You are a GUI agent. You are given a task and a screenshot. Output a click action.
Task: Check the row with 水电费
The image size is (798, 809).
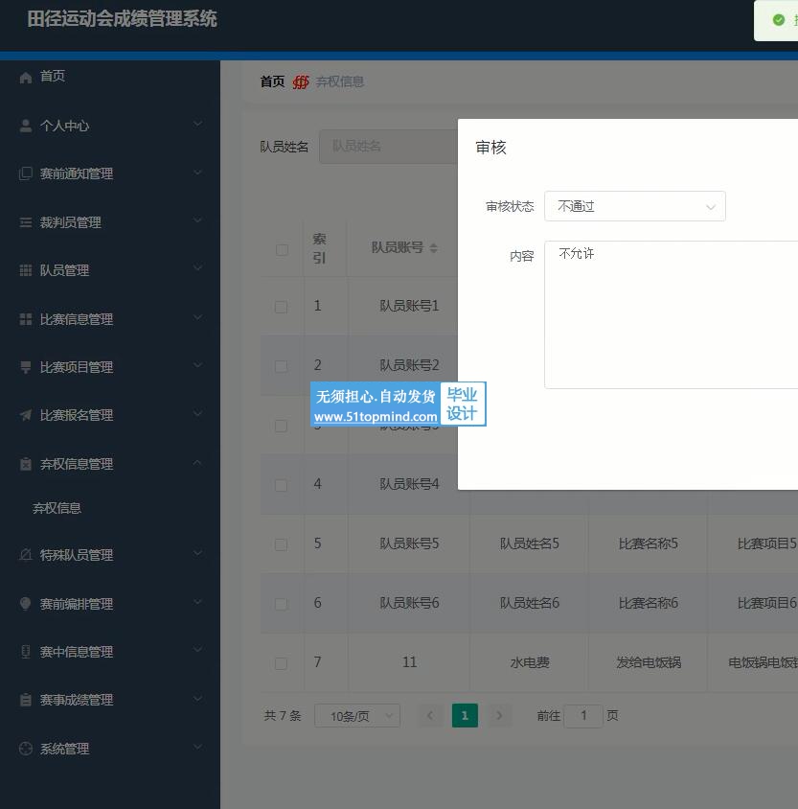(x=281, y=663)
